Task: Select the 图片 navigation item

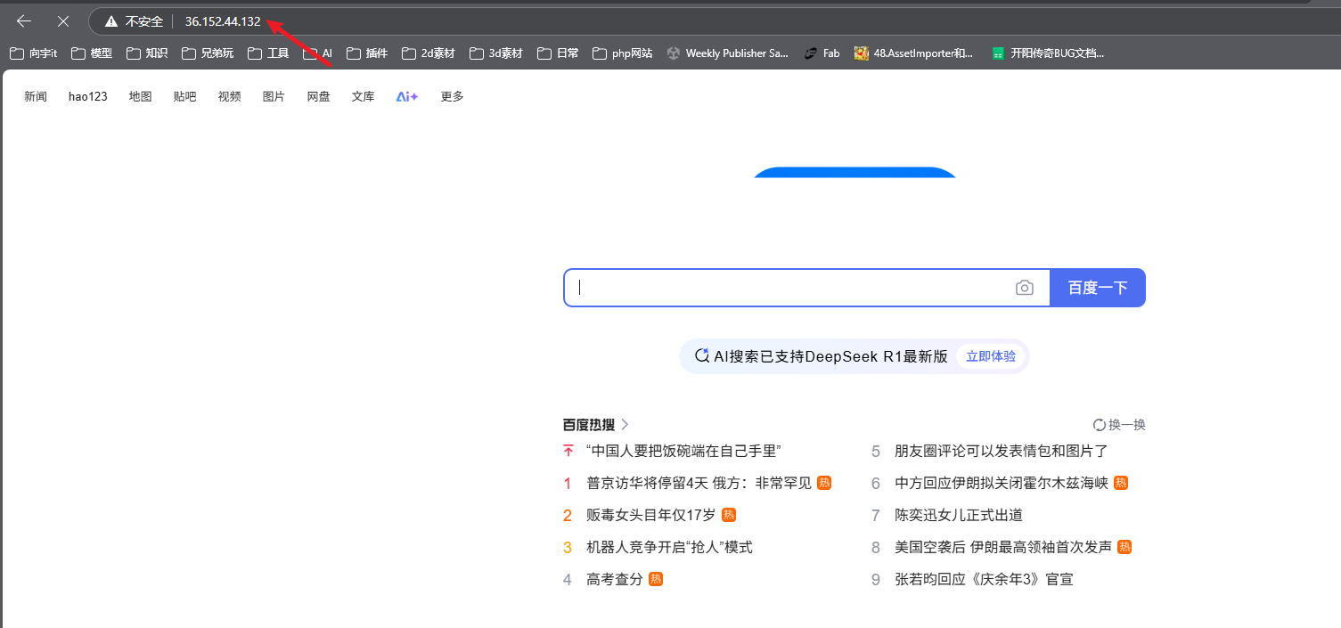Action: pyautogui.click(x=274, y=96)
